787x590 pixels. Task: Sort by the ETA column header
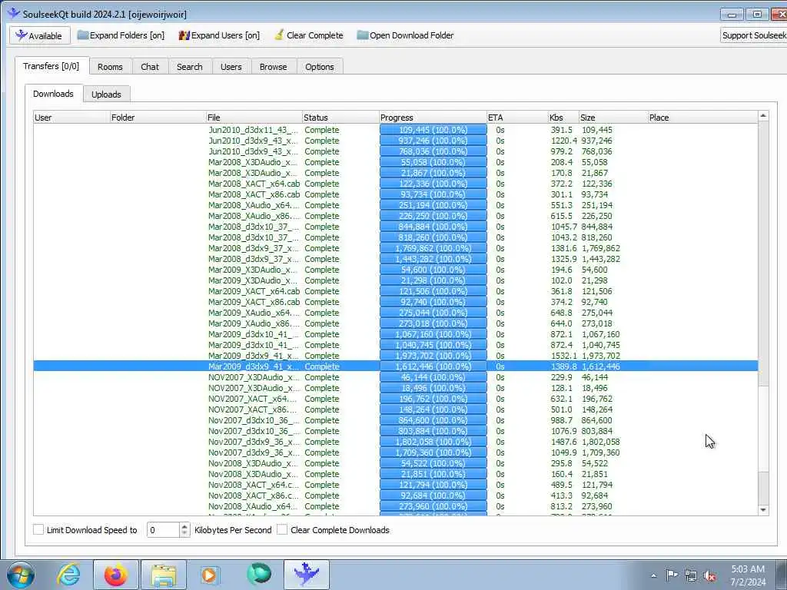(517, 118)
